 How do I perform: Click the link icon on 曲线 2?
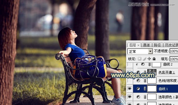coord(150,64)
